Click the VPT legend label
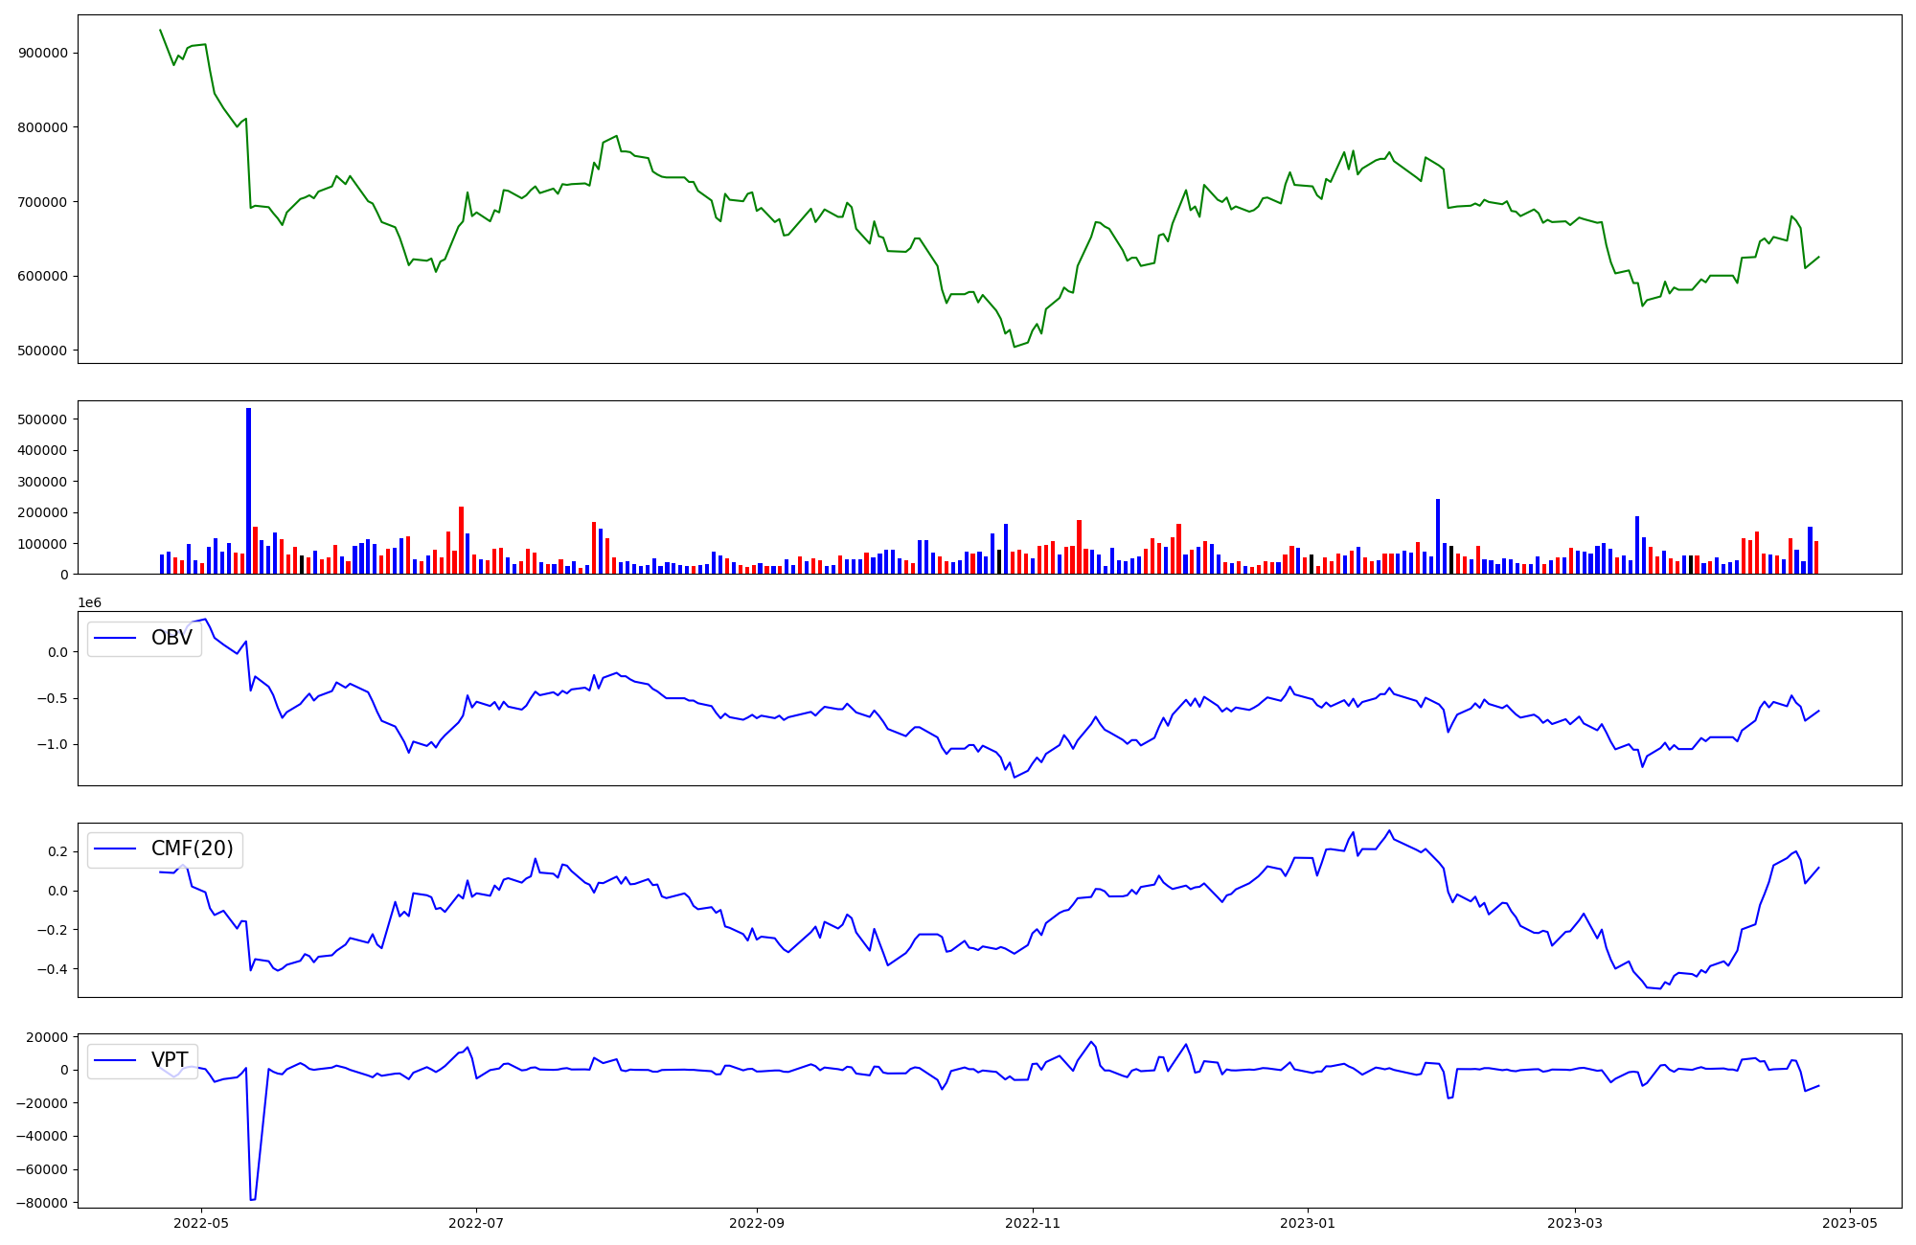 [x=169, y=1060]
